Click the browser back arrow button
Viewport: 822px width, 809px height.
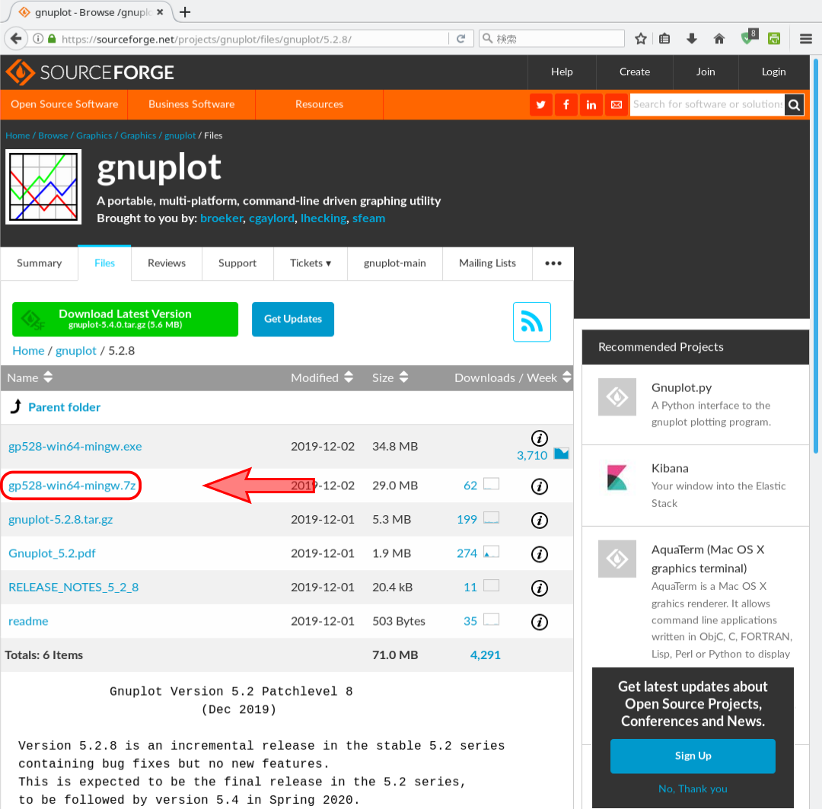coord(16,39)
